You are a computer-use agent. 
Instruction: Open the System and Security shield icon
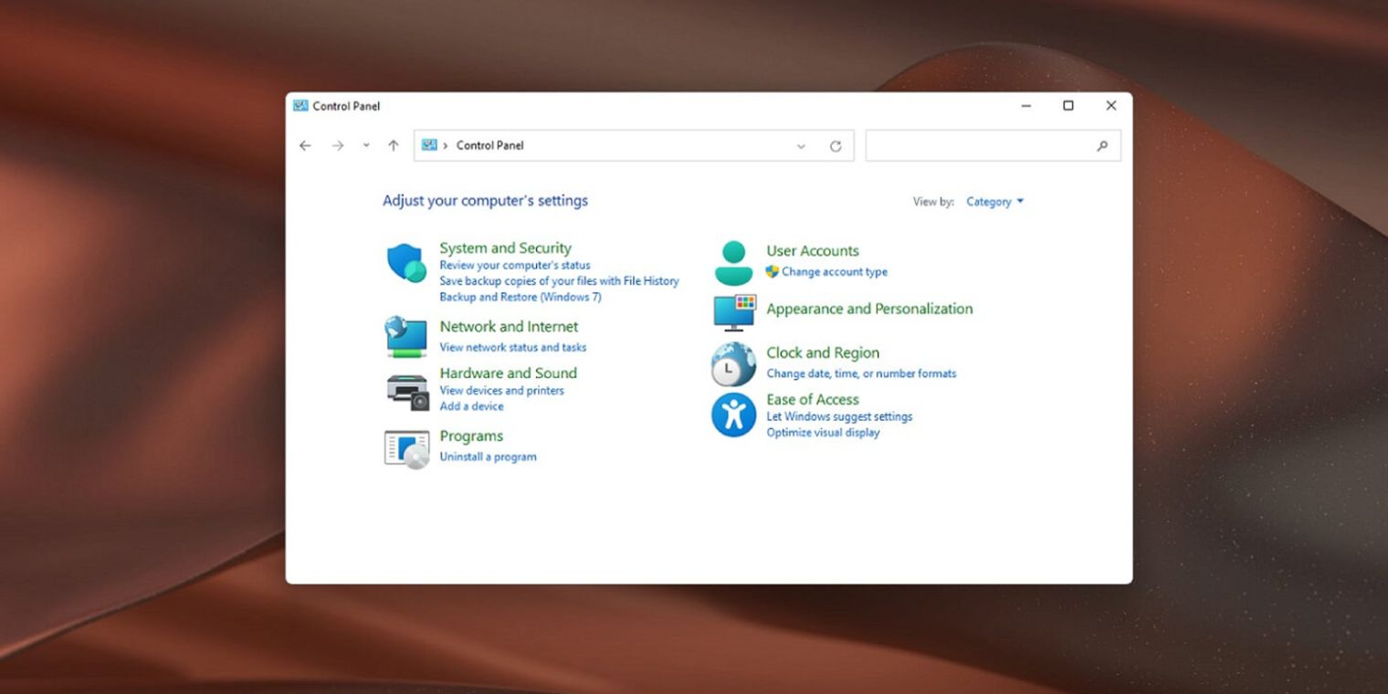pyautogui.click(x=406, y=263)
